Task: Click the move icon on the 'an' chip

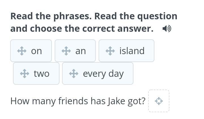Action: click(66, 51)
